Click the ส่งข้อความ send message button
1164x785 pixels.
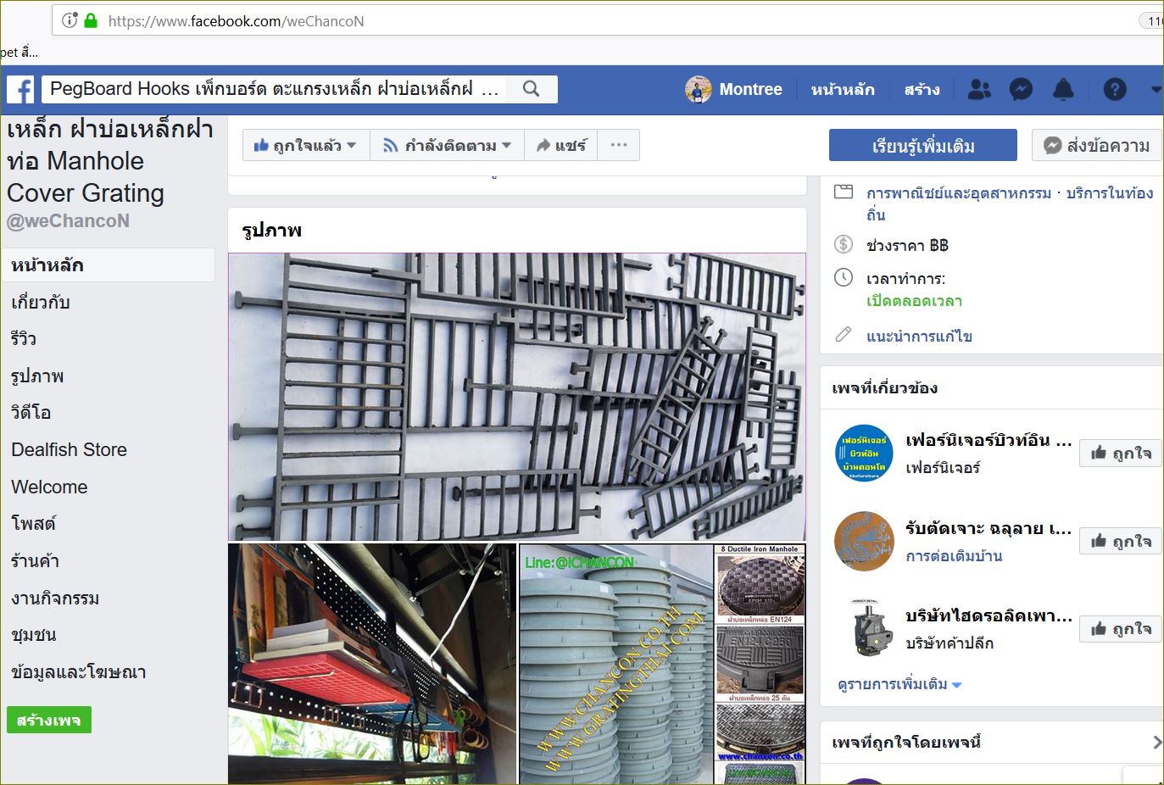1097,145
